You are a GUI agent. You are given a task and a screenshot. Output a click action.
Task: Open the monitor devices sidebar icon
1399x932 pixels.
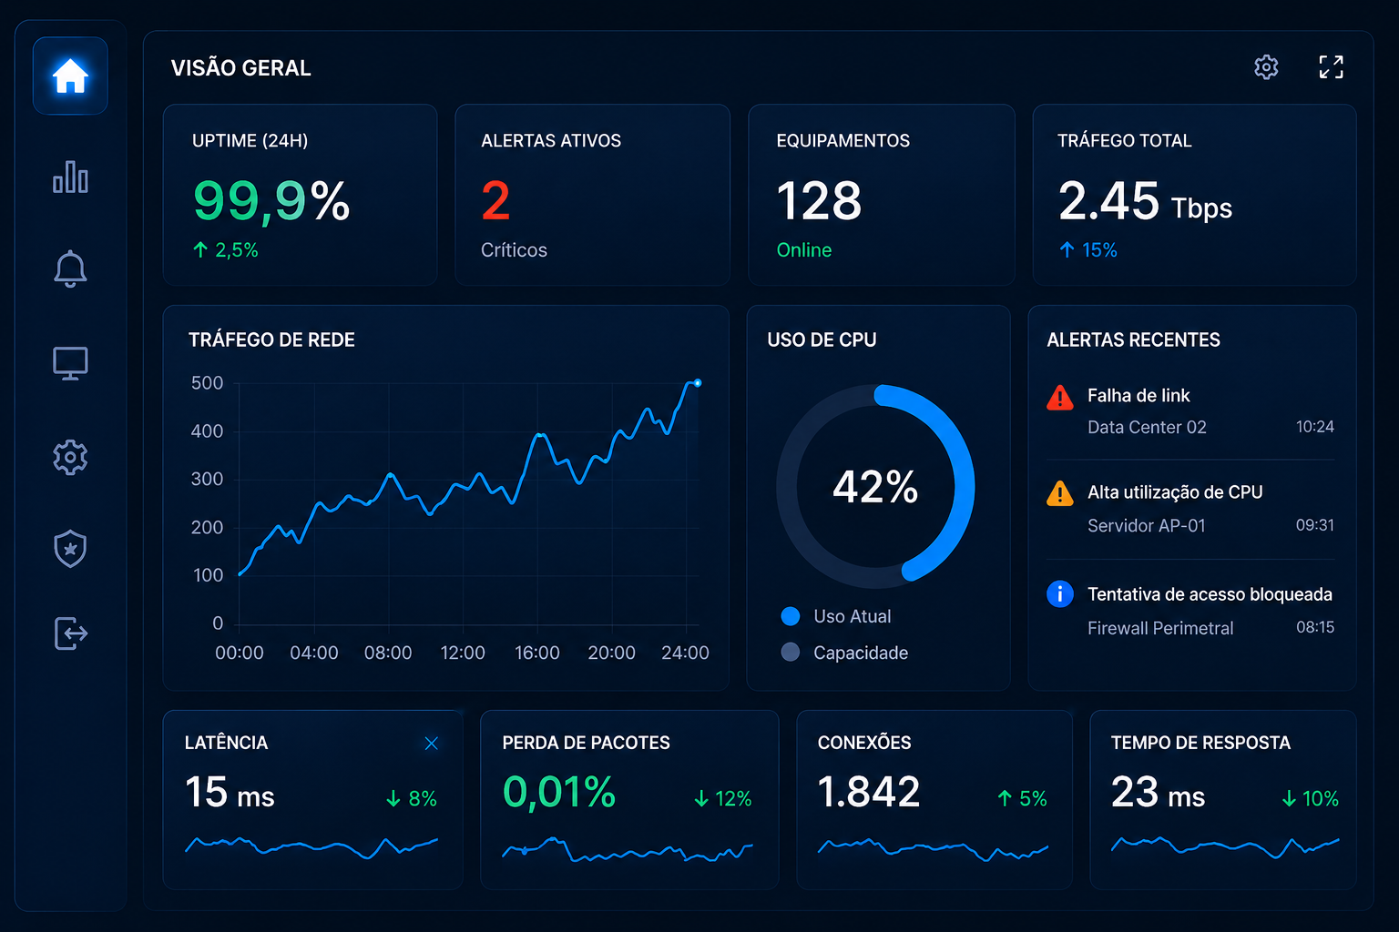point(70,363)
